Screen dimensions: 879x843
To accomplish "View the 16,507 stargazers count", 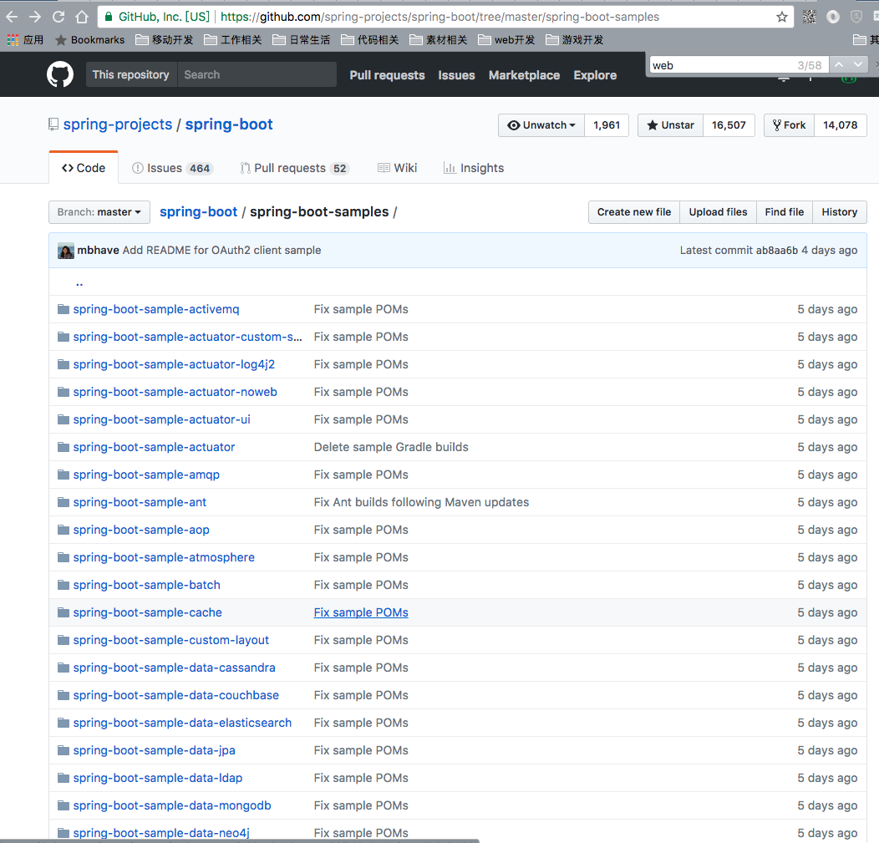I will 729,125.
